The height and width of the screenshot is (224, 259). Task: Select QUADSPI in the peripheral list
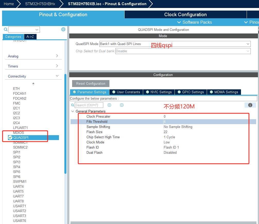pos(33,137)
